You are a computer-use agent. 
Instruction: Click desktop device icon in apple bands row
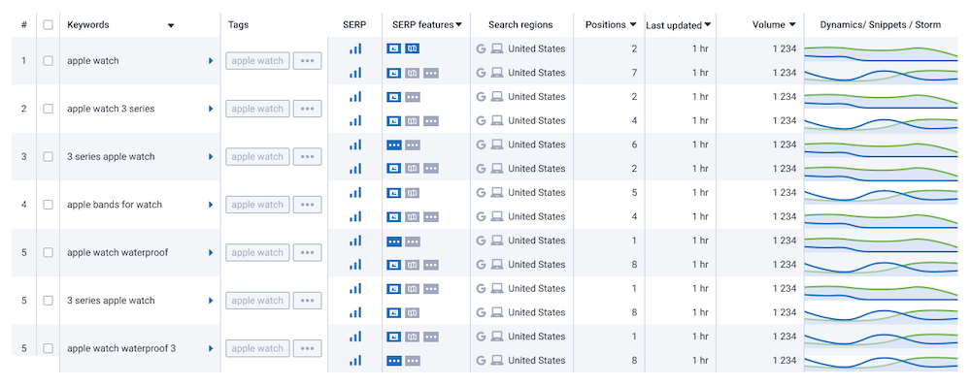tap(496, 192)
